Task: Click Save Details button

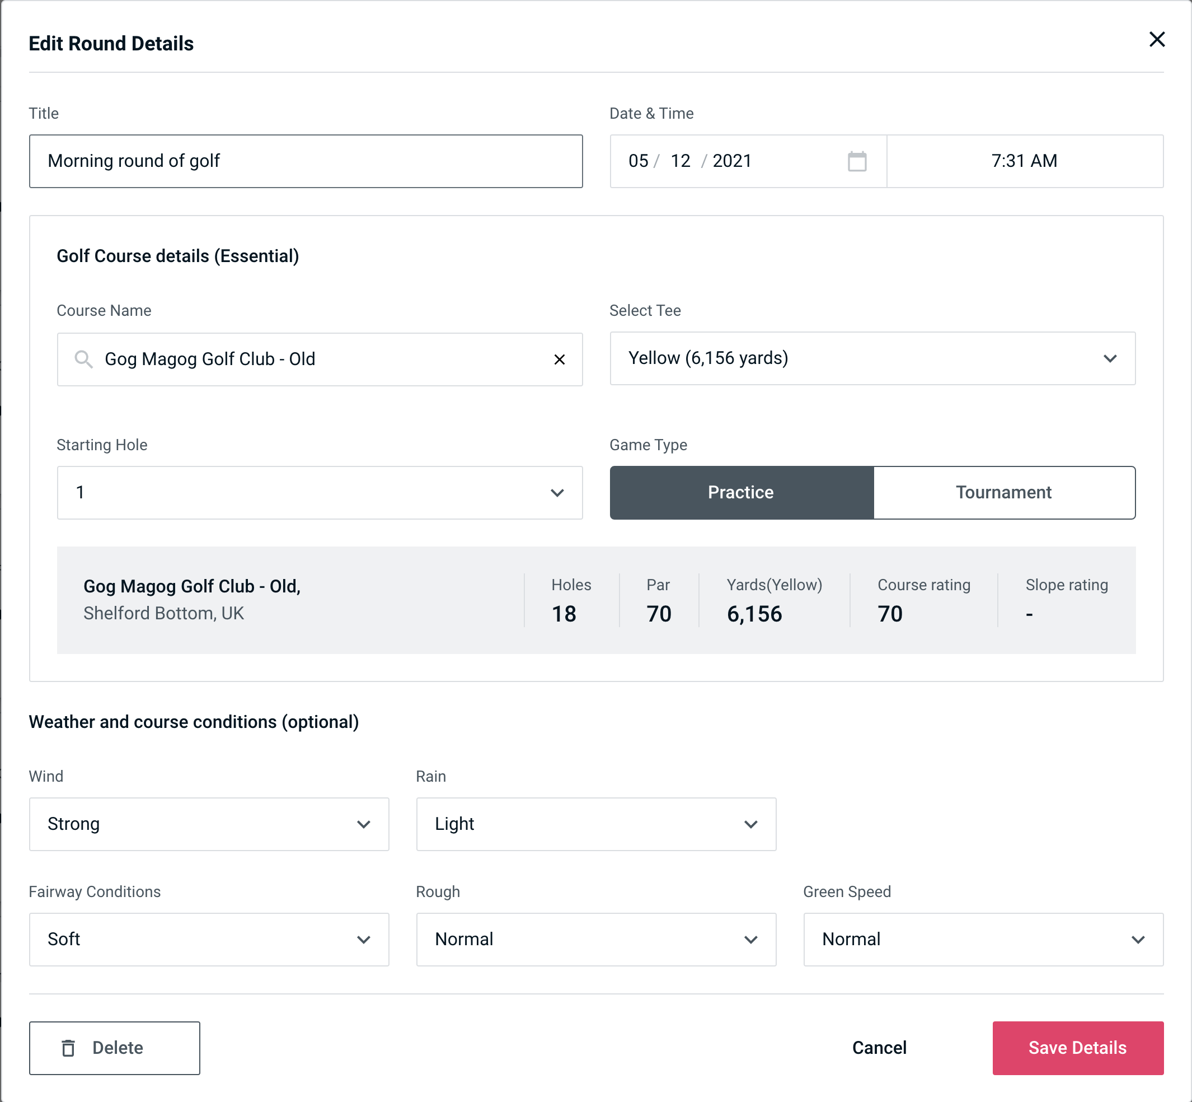Action: 1077,1047
